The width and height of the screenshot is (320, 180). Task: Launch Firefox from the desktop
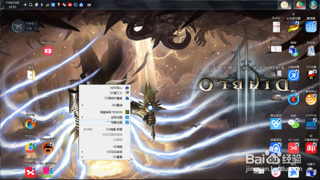pyautogui.click(x=30, y=124)
